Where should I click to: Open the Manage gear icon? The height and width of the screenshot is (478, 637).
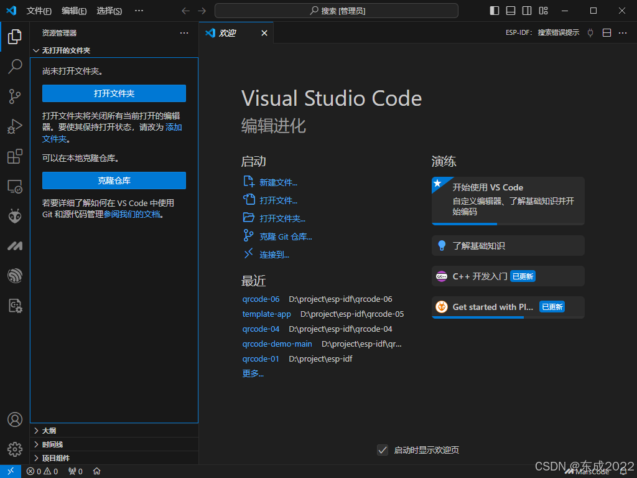(x=15, y=449)
